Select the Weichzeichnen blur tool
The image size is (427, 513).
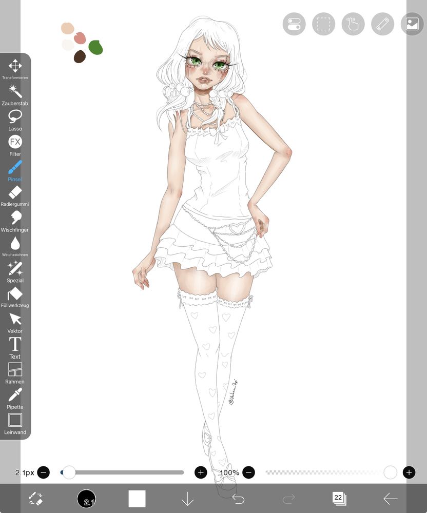tap(15, 246)
